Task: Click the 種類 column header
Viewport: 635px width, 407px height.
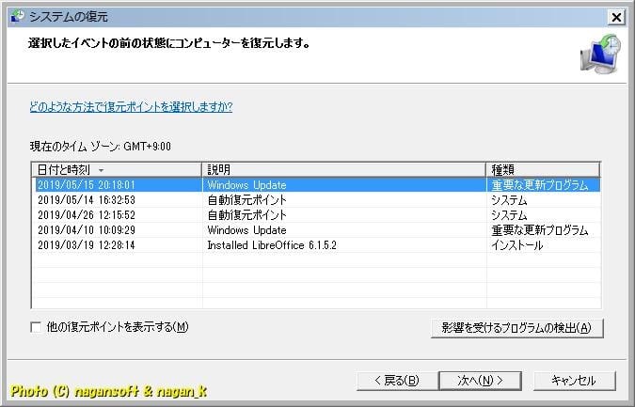Action: point(542,169)
